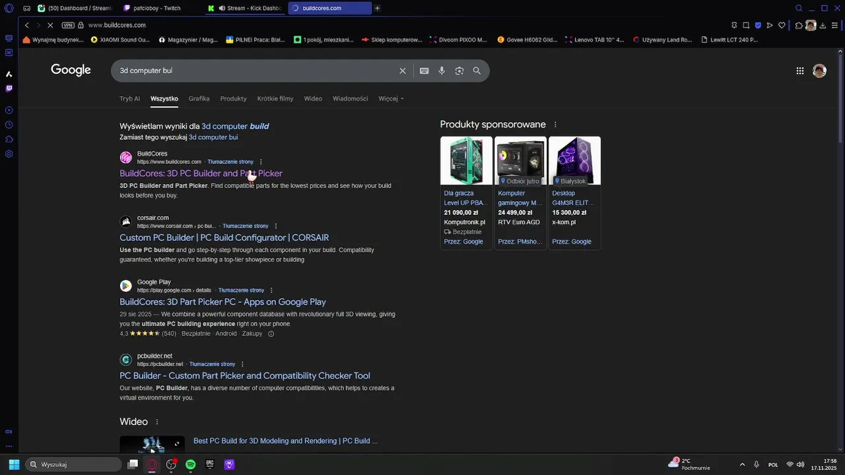
Task: Open options menu beside Produkty sponsorowane
Action: point(555,125)
